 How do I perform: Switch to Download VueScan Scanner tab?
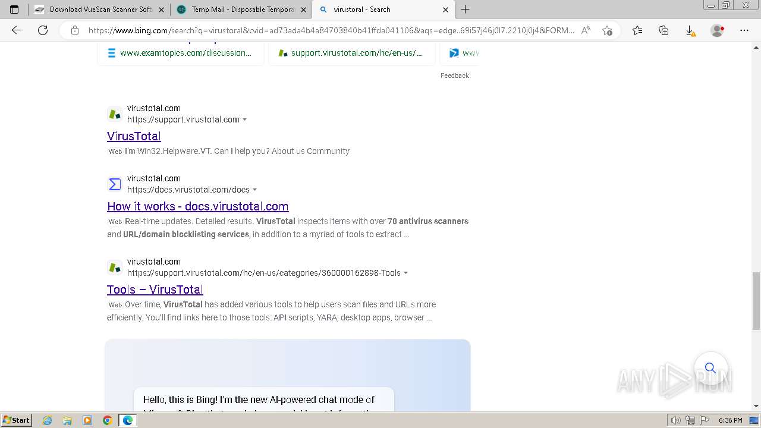click(x=99, y=10)
